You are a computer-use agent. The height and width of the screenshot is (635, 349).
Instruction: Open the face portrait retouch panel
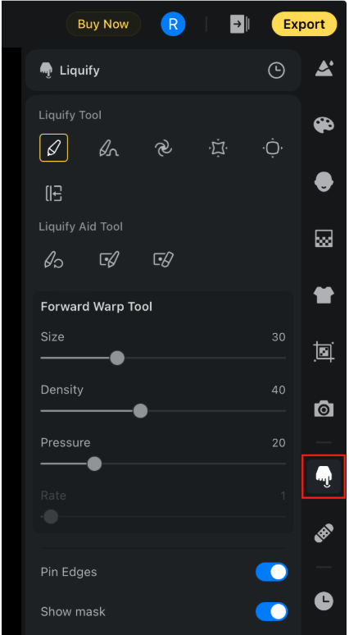point(324,182)
